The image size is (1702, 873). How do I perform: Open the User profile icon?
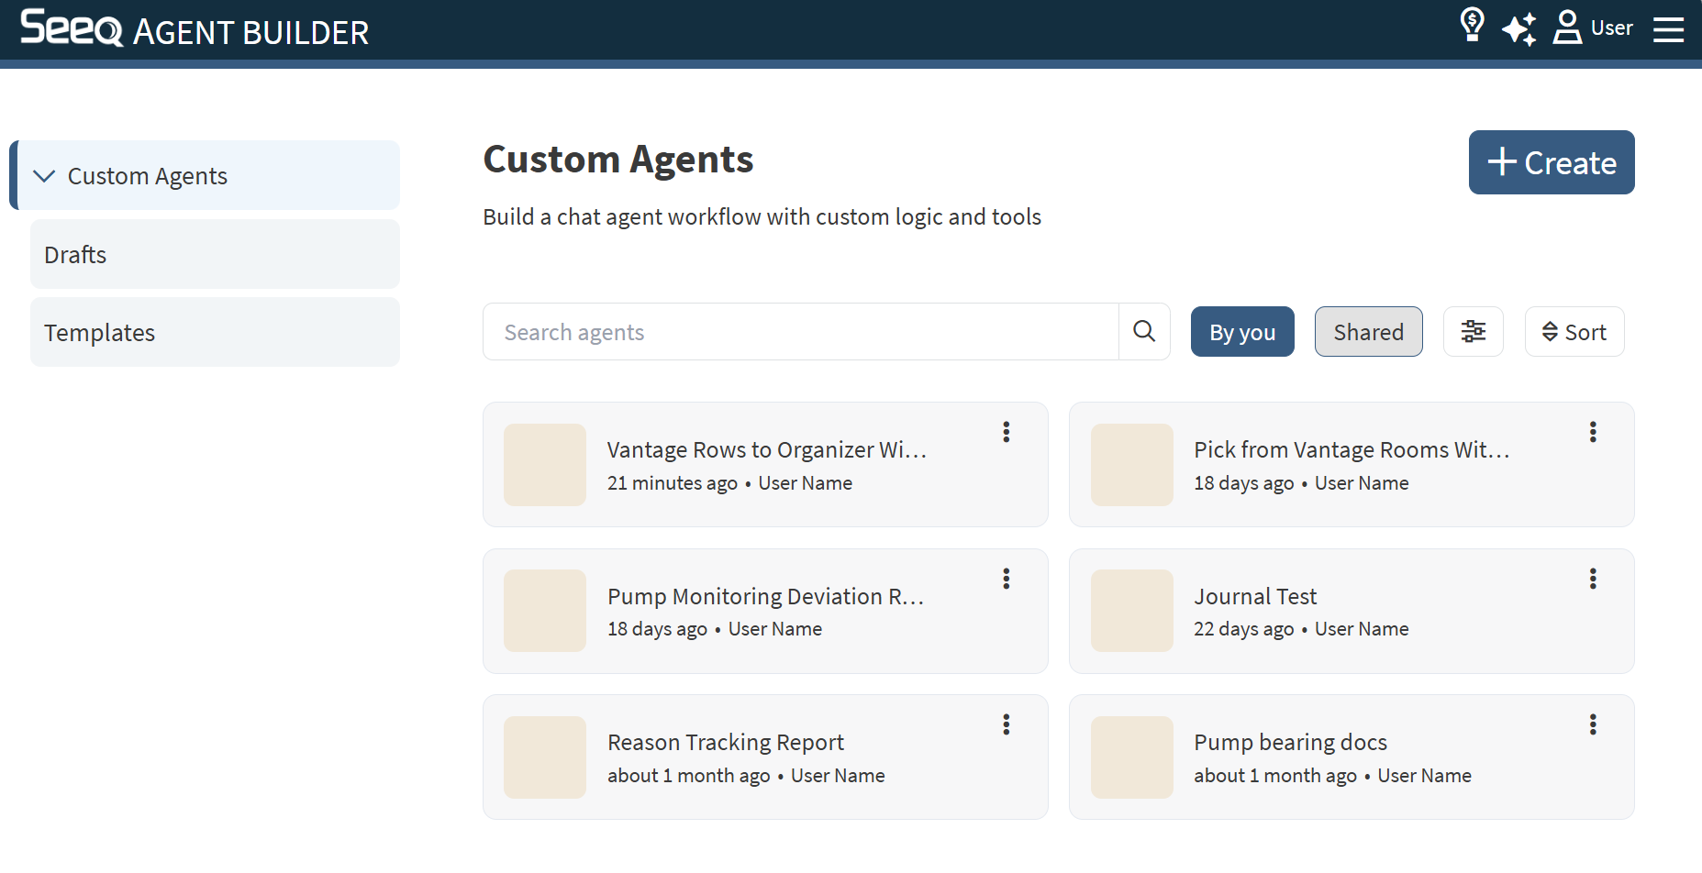(1567, 28)
